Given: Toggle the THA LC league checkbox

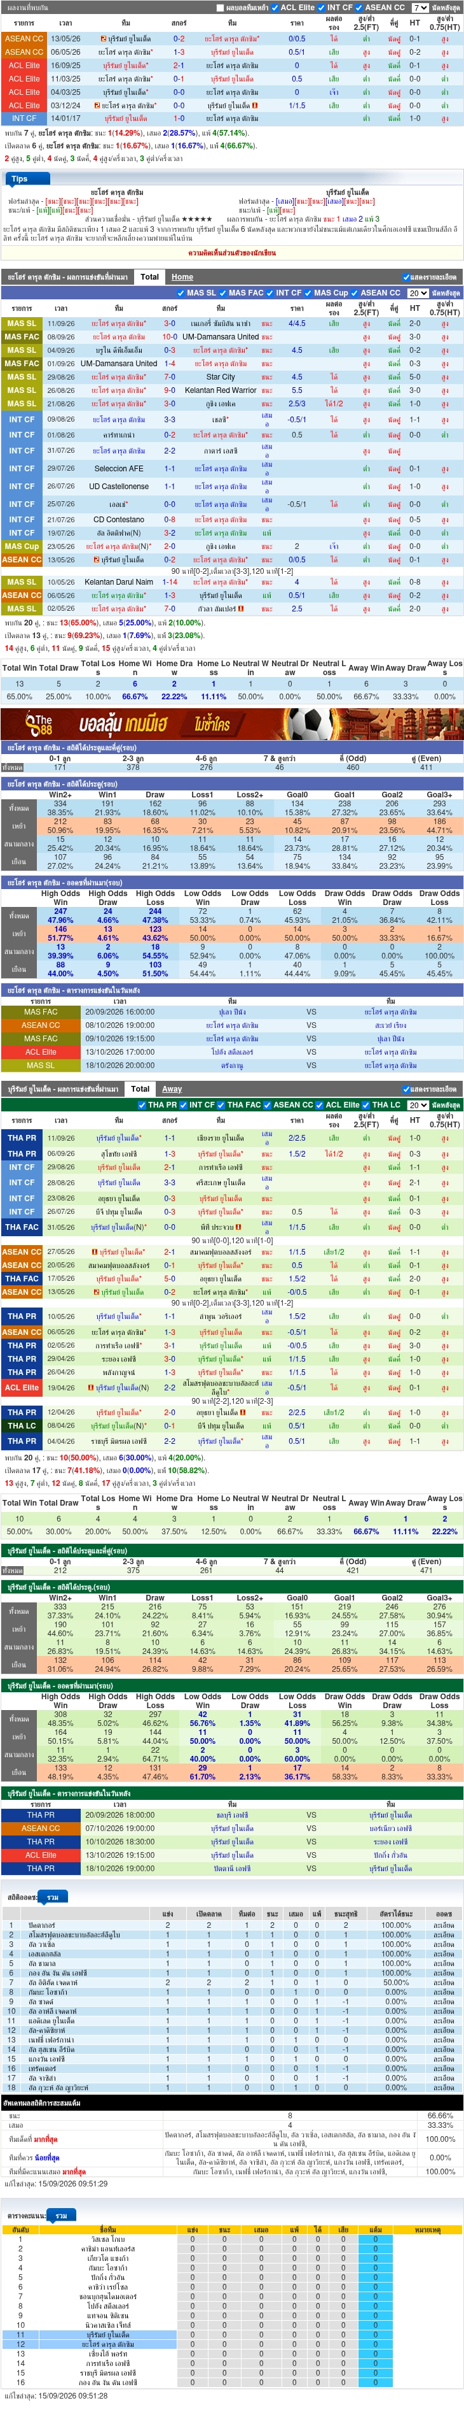Looking at the screenshot, I should (366, 1105).
